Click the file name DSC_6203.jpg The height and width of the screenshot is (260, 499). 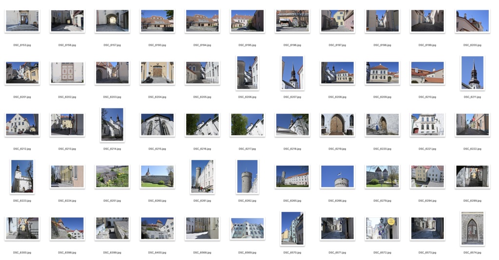pos(113,97)
